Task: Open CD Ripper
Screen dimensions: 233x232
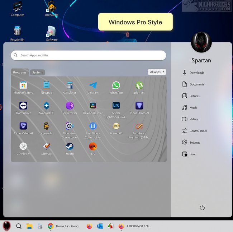Action: click(x=23, y=149)
